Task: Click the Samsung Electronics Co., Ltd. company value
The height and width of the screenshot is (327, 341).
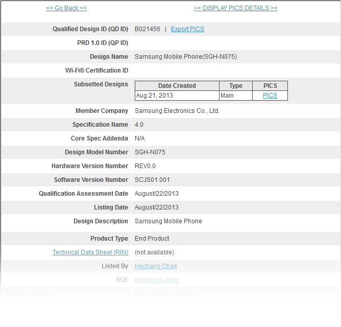Action: pos(177,111)
